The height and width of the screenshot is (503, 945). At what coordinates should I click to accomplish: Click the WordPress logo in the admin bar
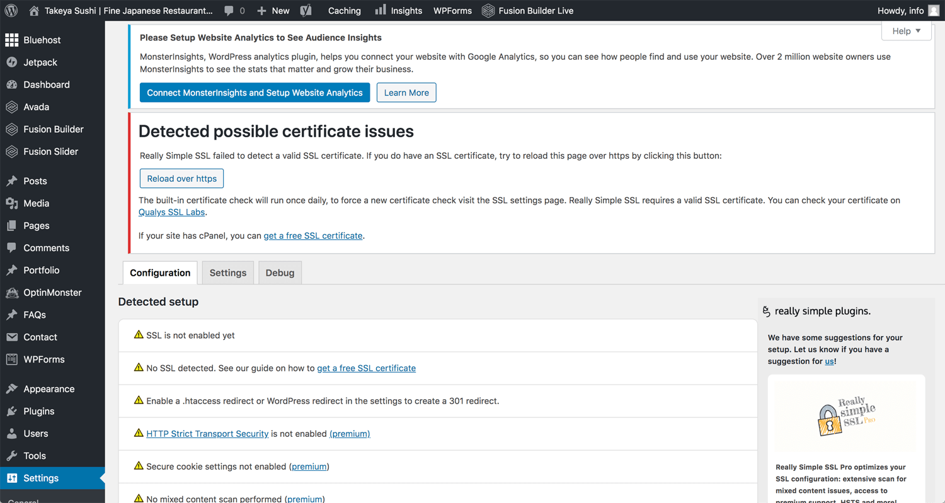[x=11, y=11]
